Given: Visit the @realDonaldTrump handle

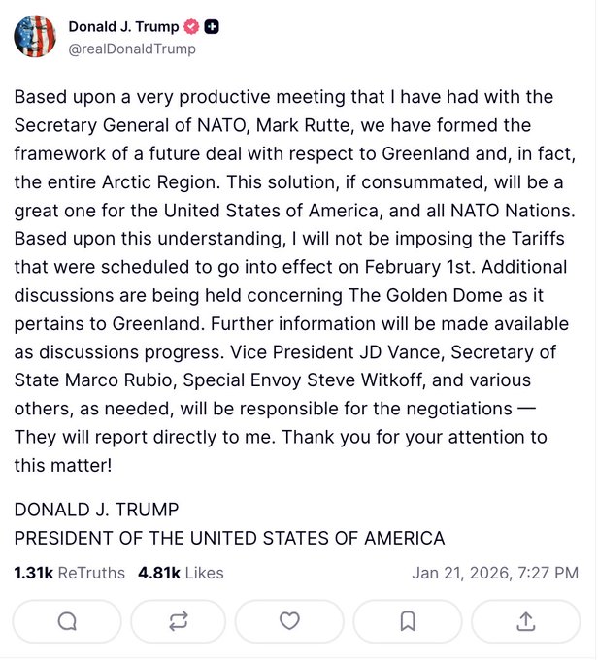Looking at the screenshot, I should [131, 49].
